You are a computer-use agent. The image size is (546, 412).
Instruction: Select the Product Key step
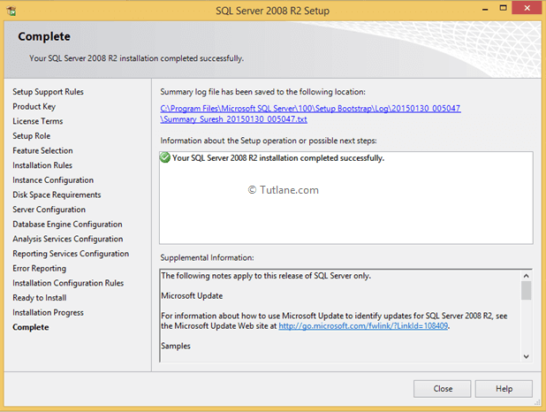pyautogui.click(x=34, y=106)
